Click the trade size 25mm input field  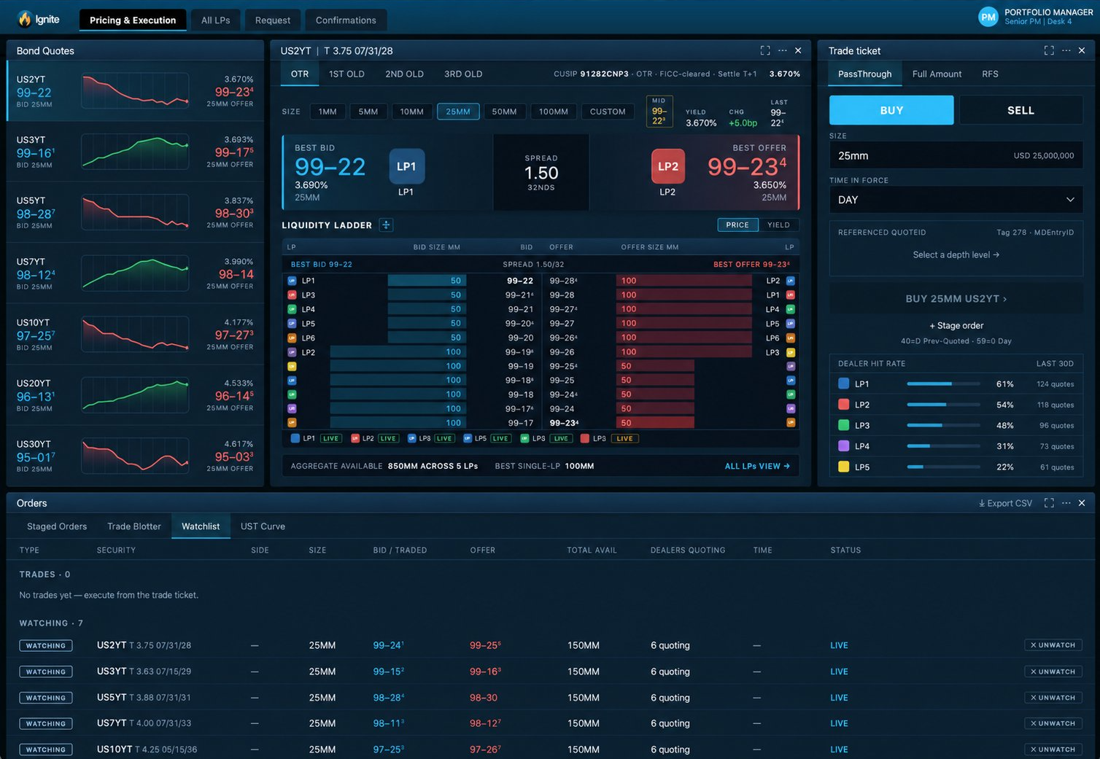click(x=956, y=155)
